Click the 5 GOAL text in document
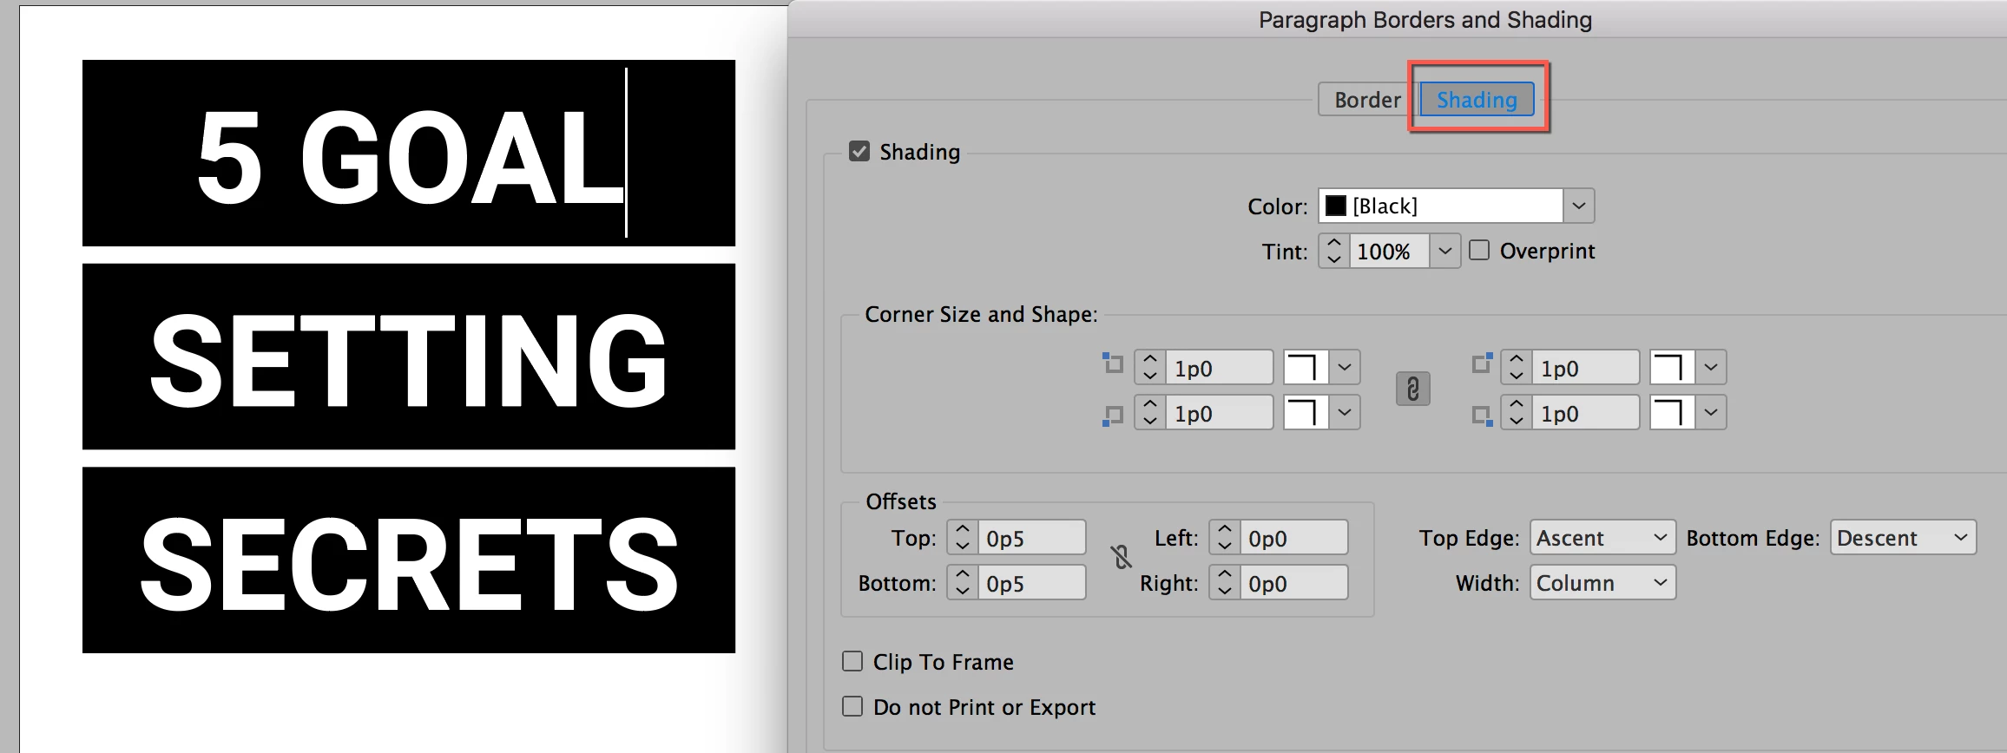 (x=410, y=157)
